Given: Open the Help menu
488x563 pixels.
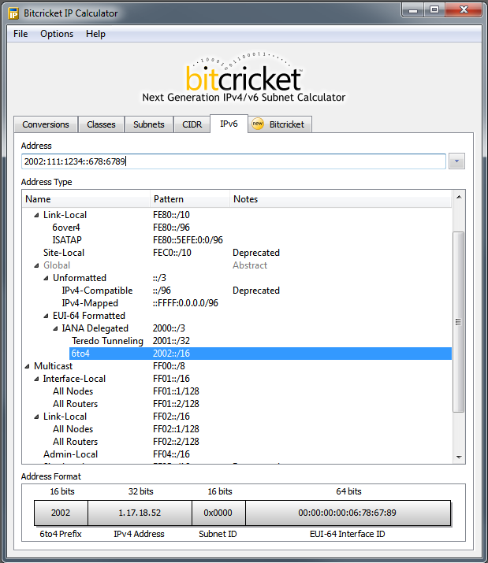Looking at the screenshot, I should (95, 34).
